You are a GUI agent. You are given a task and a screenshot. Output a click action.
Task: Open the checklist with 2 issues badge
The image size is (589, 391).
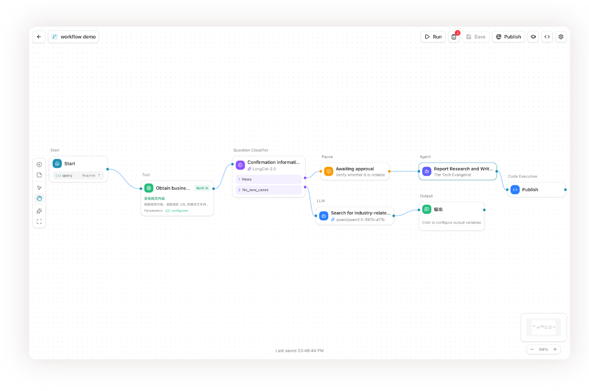pos(453,37)
